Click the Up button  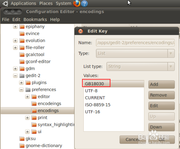click(x=162, y=117)
